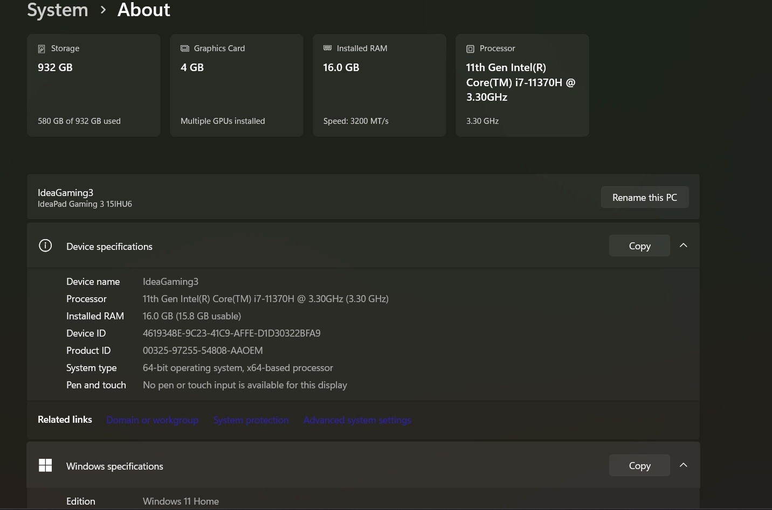
Task: Click System type value 64-bit operating system
Action: click(238, 368)
